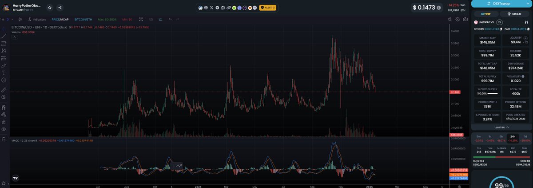Hide all drawings with the eye icon
The height and width of the screenshot is (188, 533).
coord(4,129)
